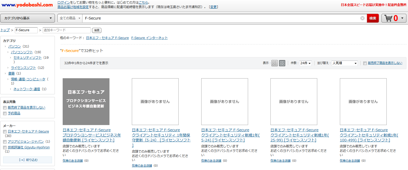
Task: Click 在庫のある店舗 under 新規1年(100-499) product
Action: coord(350,161)
